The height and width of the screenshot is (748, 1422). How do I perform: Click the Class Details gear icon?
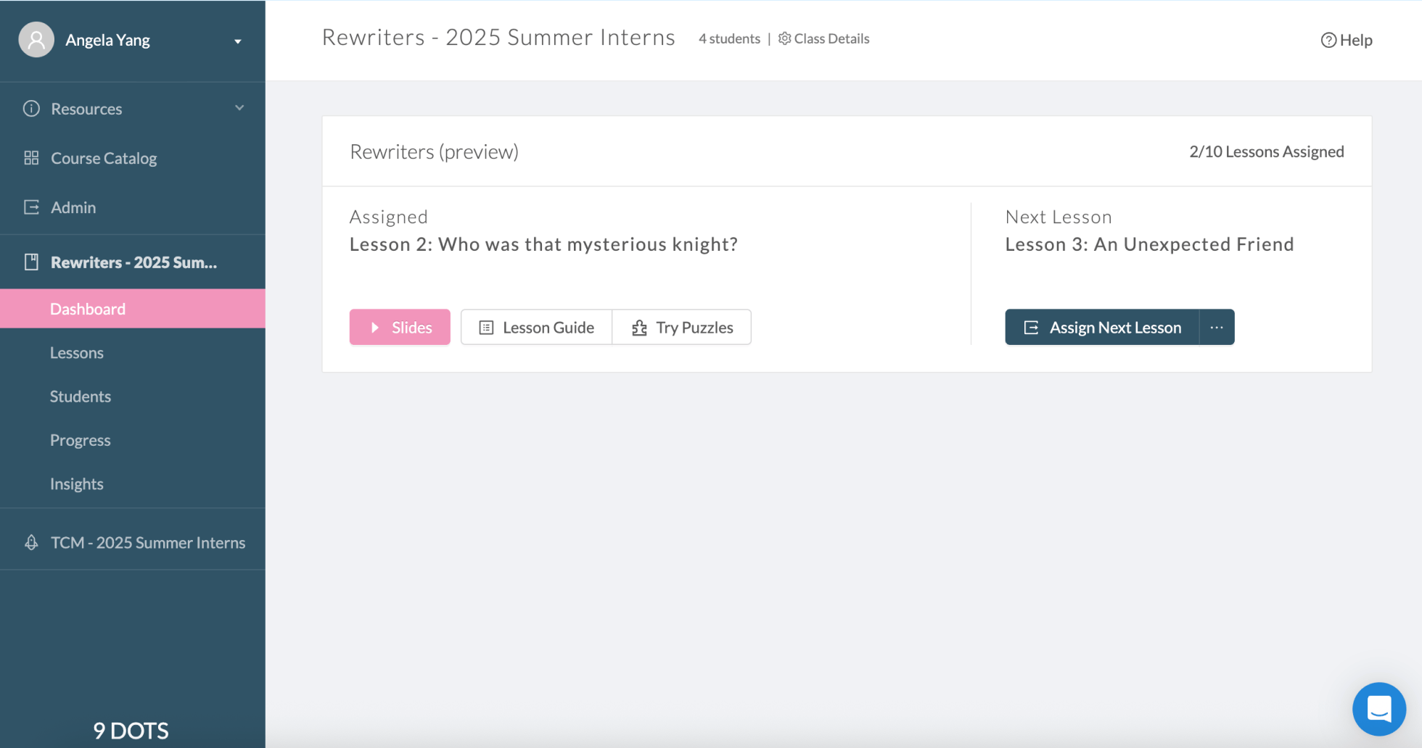(784, 38)
